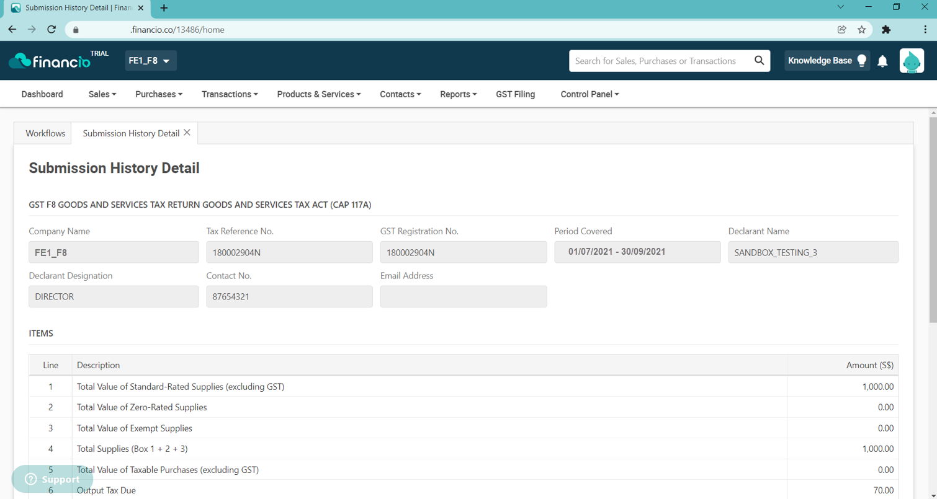Click the Company Name field FE1_F8
This screenshot has width=937, height=499.
[114, 252]
